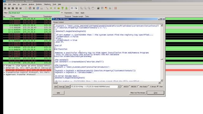This screenshot has width=203, height=114.
Task: Click Find button in stream dialog
Action: tap(56, 86)
